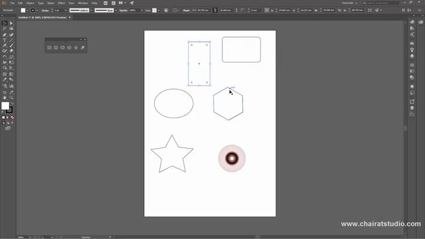This screenshot has height=239, width=425.
Task: Close the floating shape tools panel
Action: (x=85, y=39)
